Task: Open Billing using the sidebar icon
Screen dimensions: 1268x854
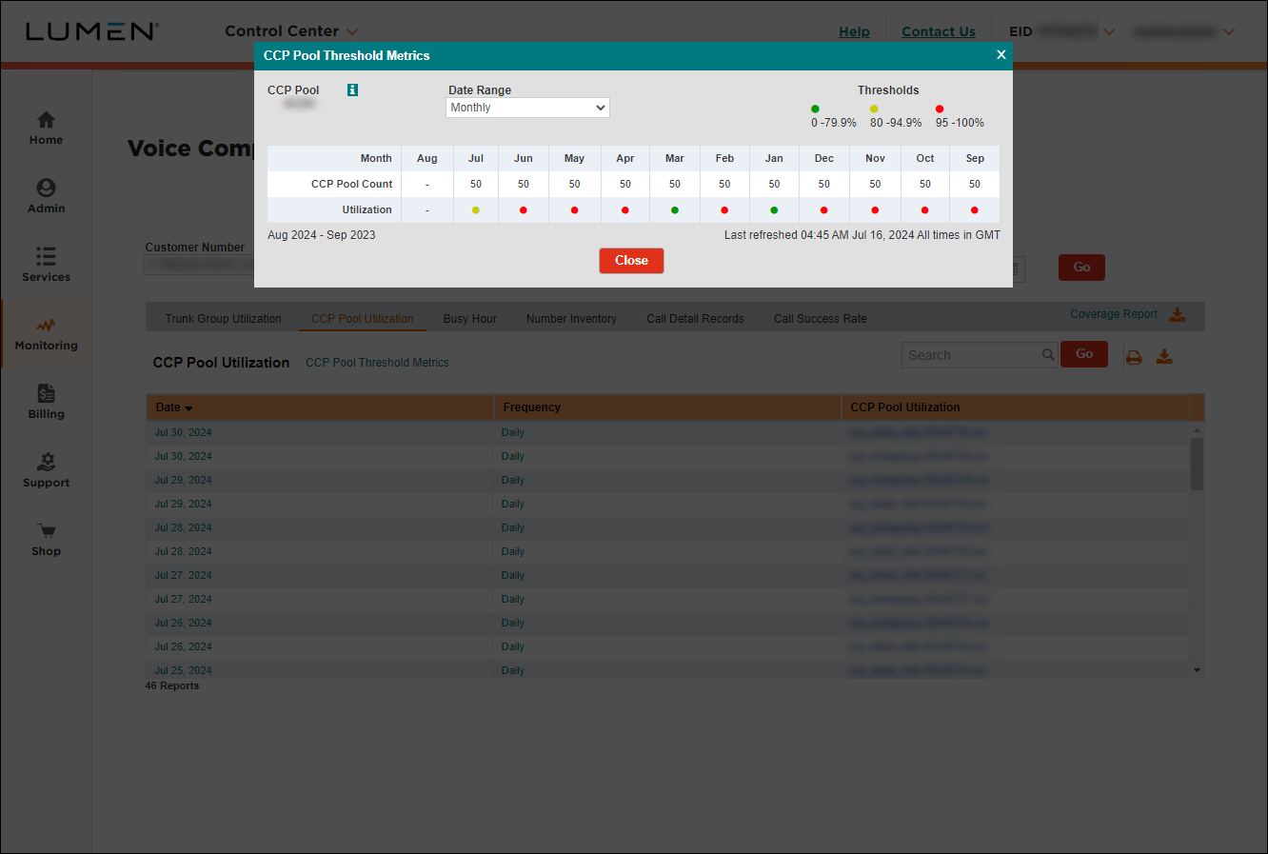Action: (x=46, y=394)
